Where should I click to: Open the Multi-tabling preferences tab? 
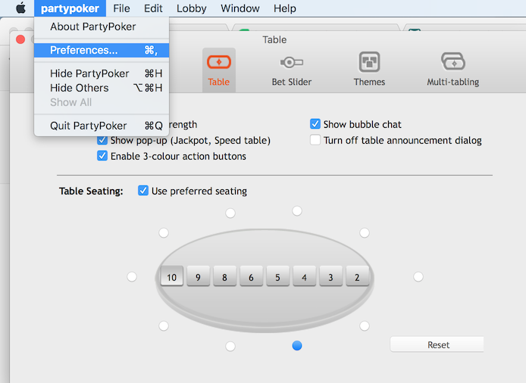click(x=453, y=70)
